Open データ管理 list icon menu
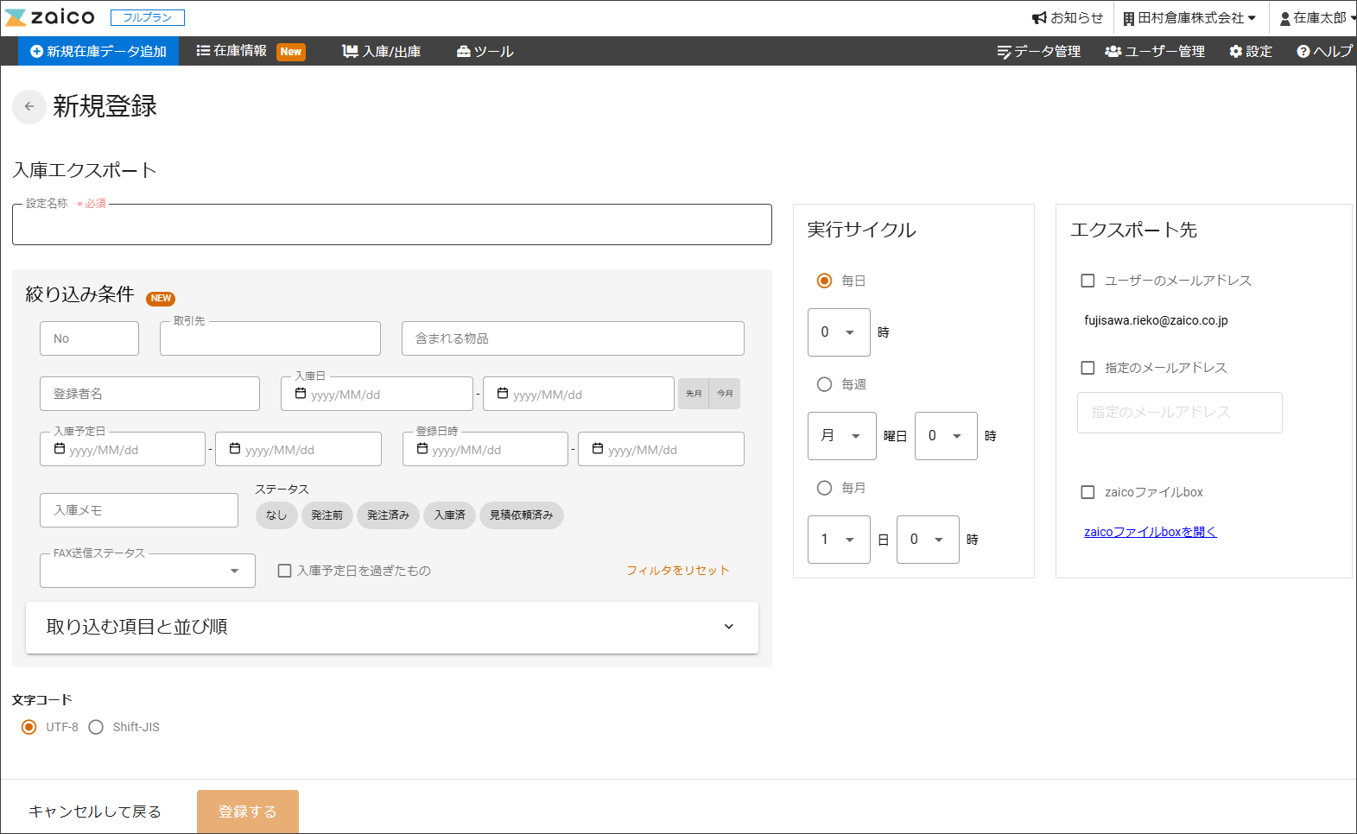Screen dimensions: 1357x834 [x=1038, y=52]
